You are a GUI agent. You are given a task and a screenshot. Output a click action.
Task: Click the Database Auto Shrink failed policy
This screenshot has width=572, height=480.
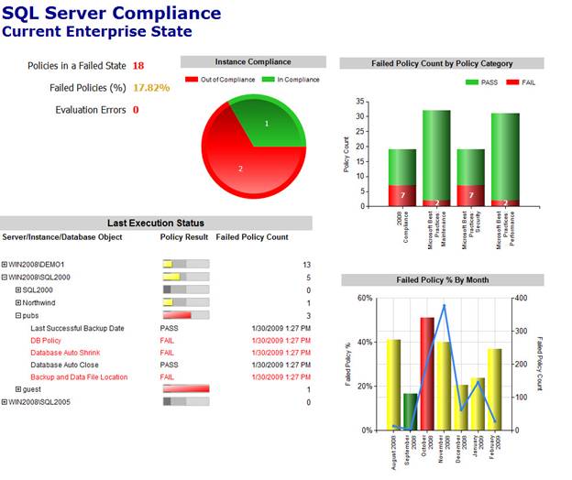(65, 353)
